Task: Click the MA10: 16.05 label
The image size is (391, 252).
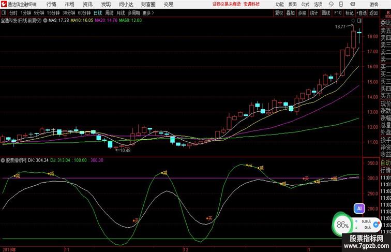Action: tap(82, 21)
